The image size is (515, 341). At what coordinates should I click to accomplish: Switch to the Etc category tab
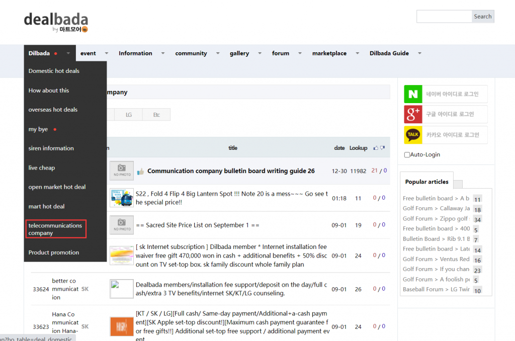coord(156,115)
